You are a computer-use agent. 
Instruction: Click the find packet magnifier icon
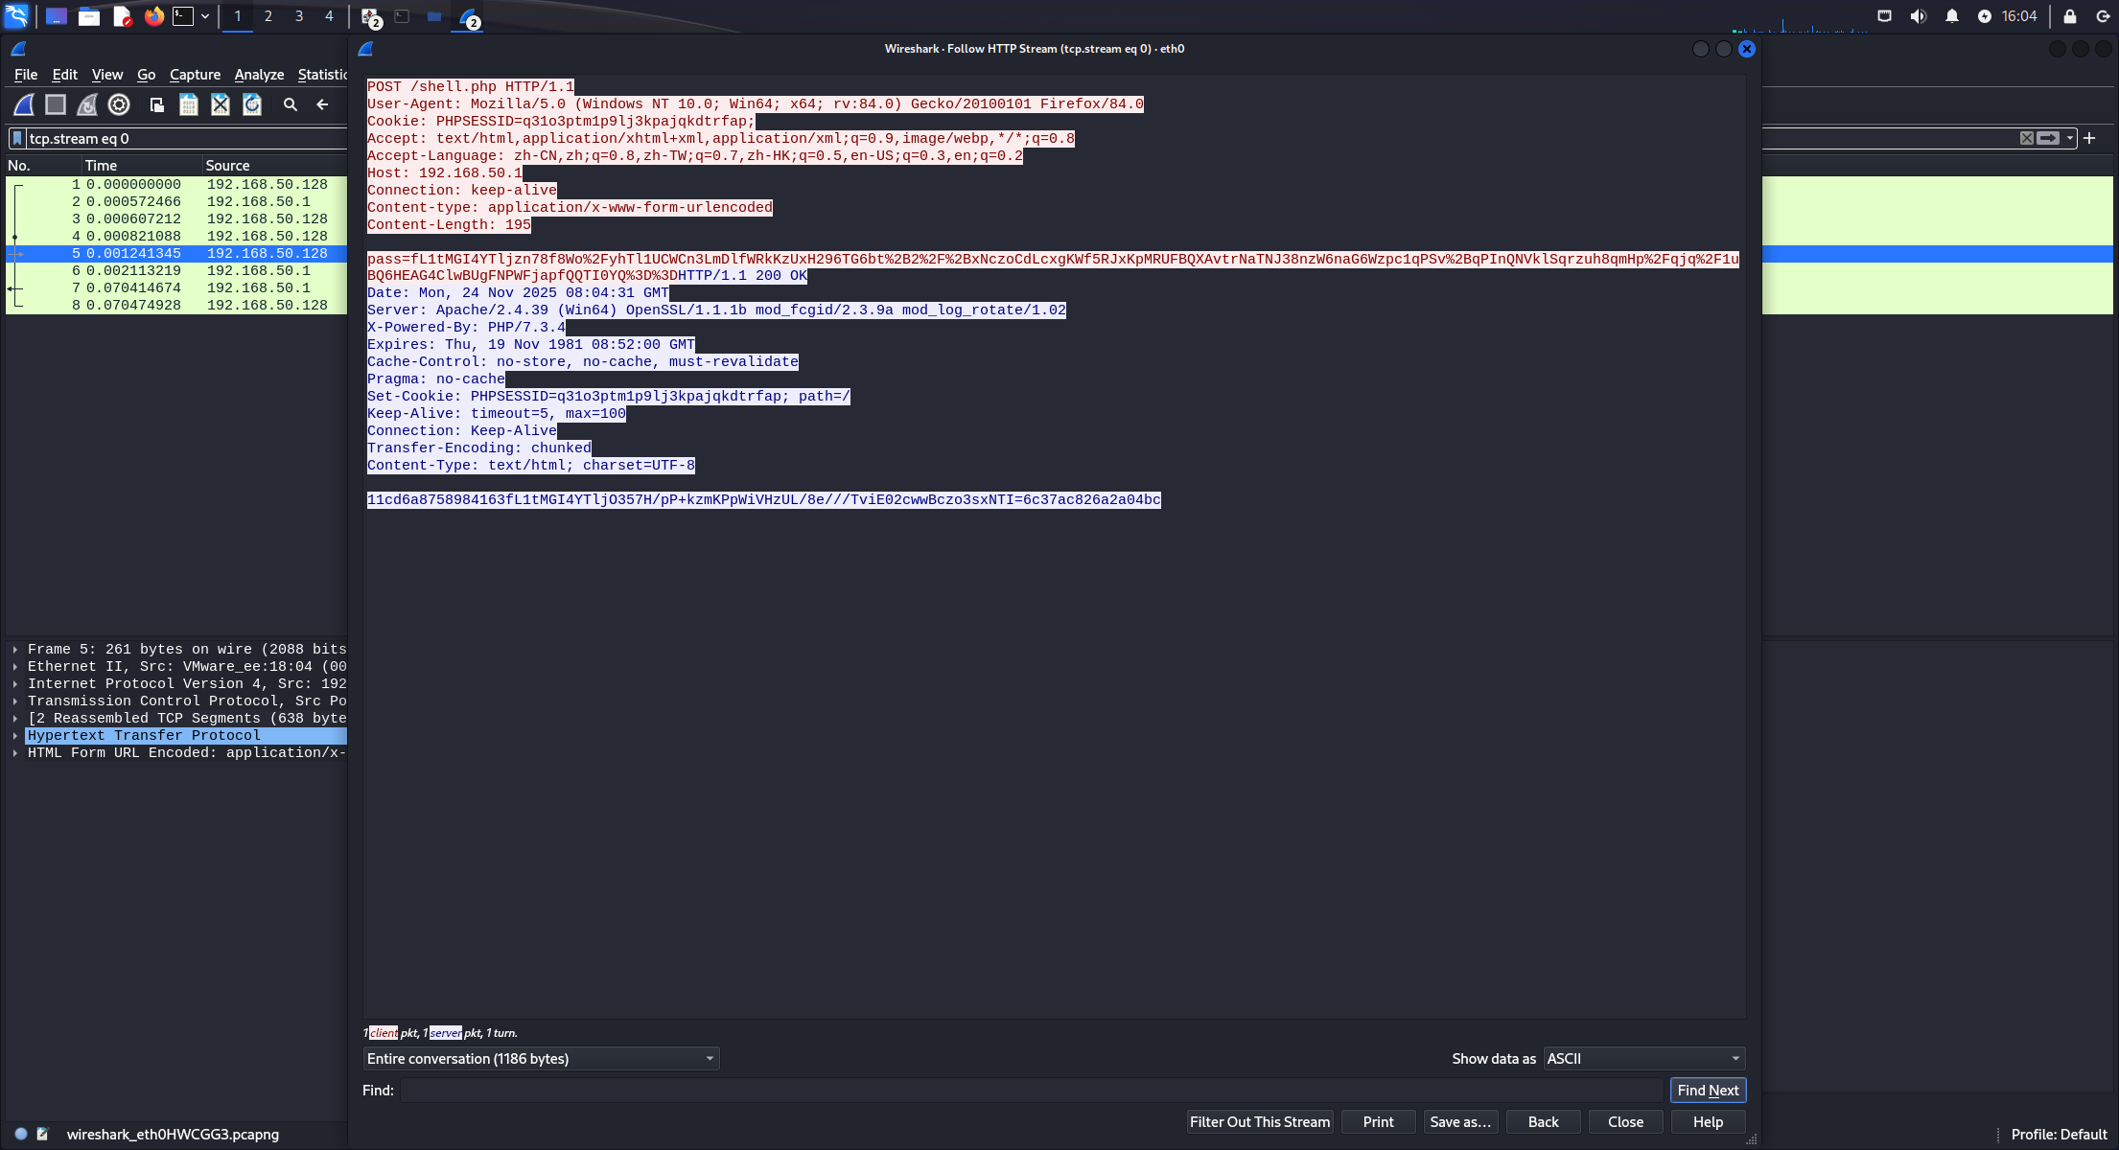(x=291, y=104)
